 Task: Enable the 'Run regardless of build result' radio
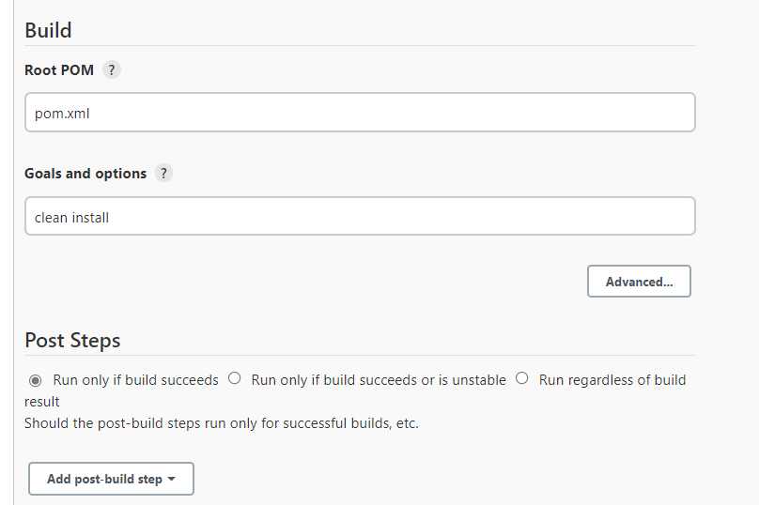522,379
